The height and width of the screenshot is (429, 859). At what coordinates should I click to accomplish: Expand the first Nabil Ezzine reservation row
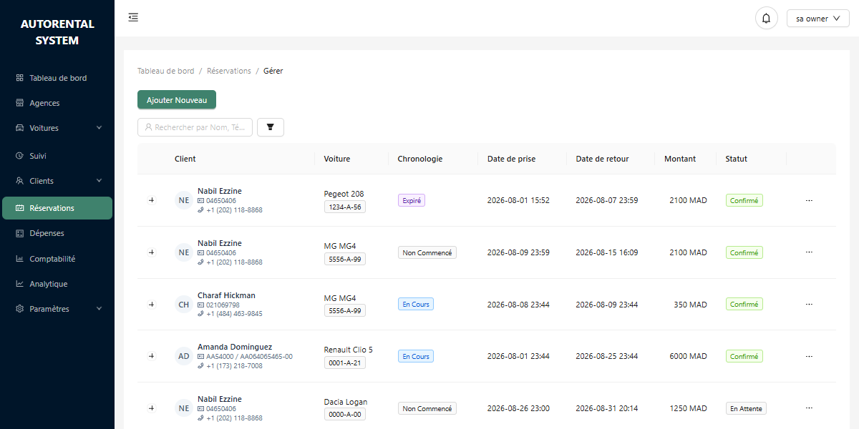click(x=151, y=201)
